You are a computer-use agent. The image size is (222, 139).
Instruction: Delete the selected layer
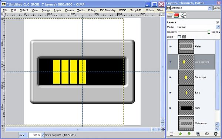pyautogui.click(x=216, y=134)
